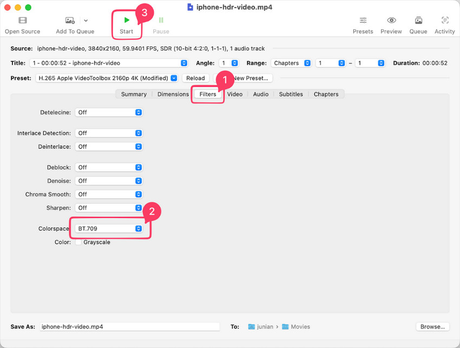Change the Deinterlace setting
Image resolution: width=460 pixels, height=348 pixels.
109,147
